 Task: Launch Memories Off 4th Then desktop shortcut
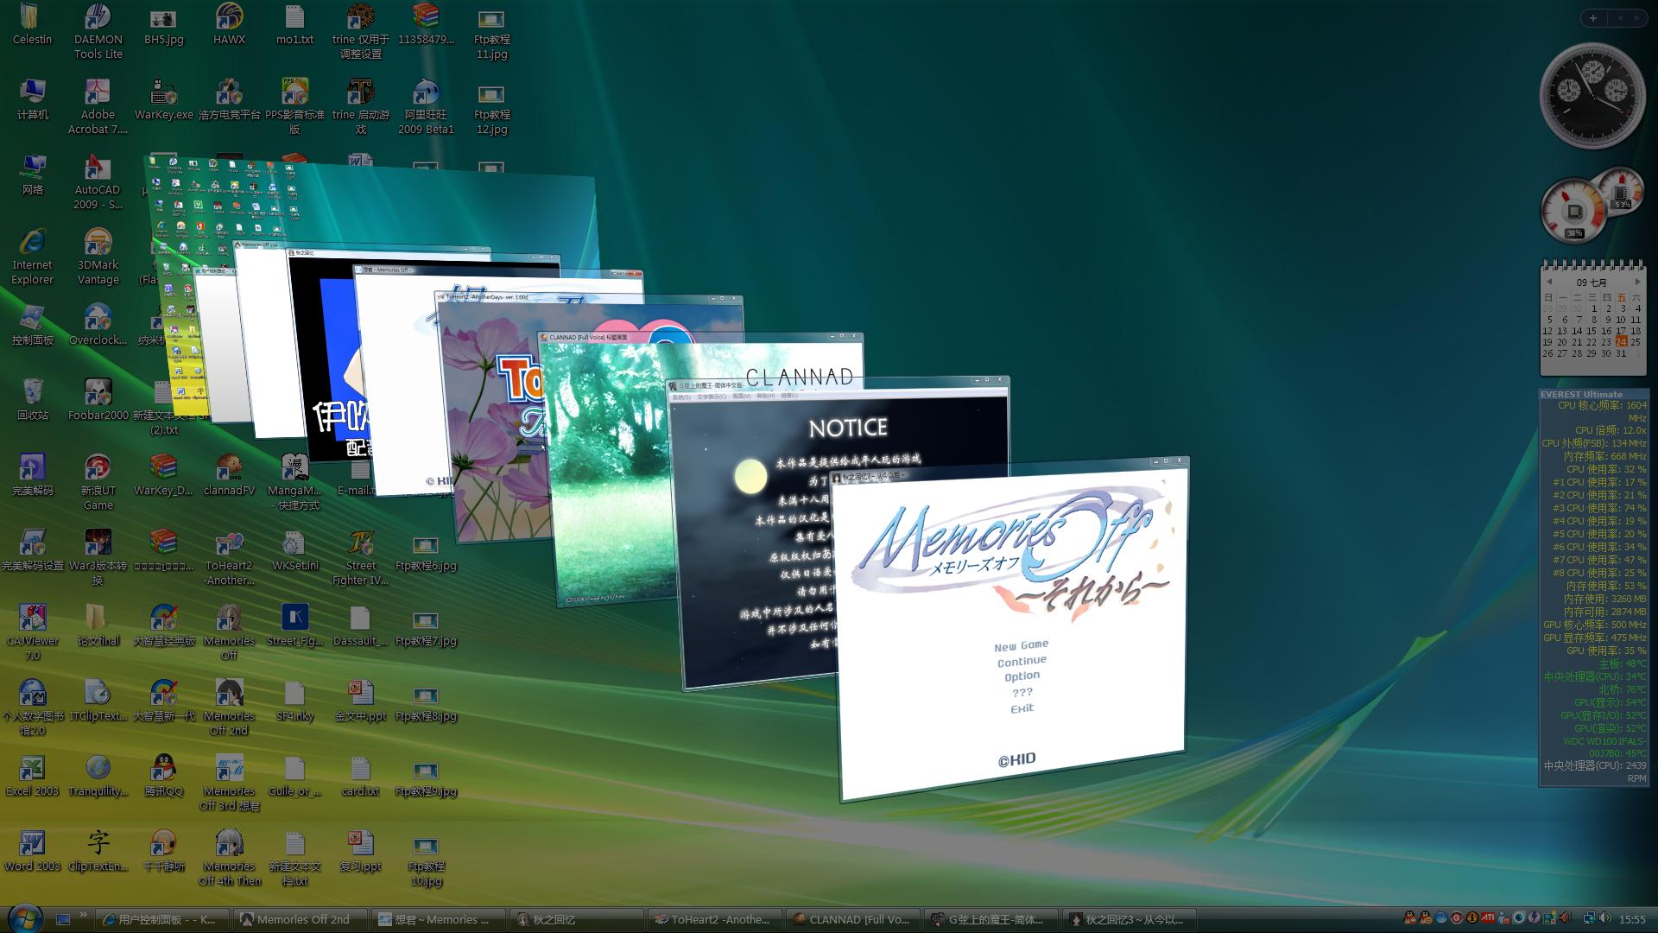229,858
